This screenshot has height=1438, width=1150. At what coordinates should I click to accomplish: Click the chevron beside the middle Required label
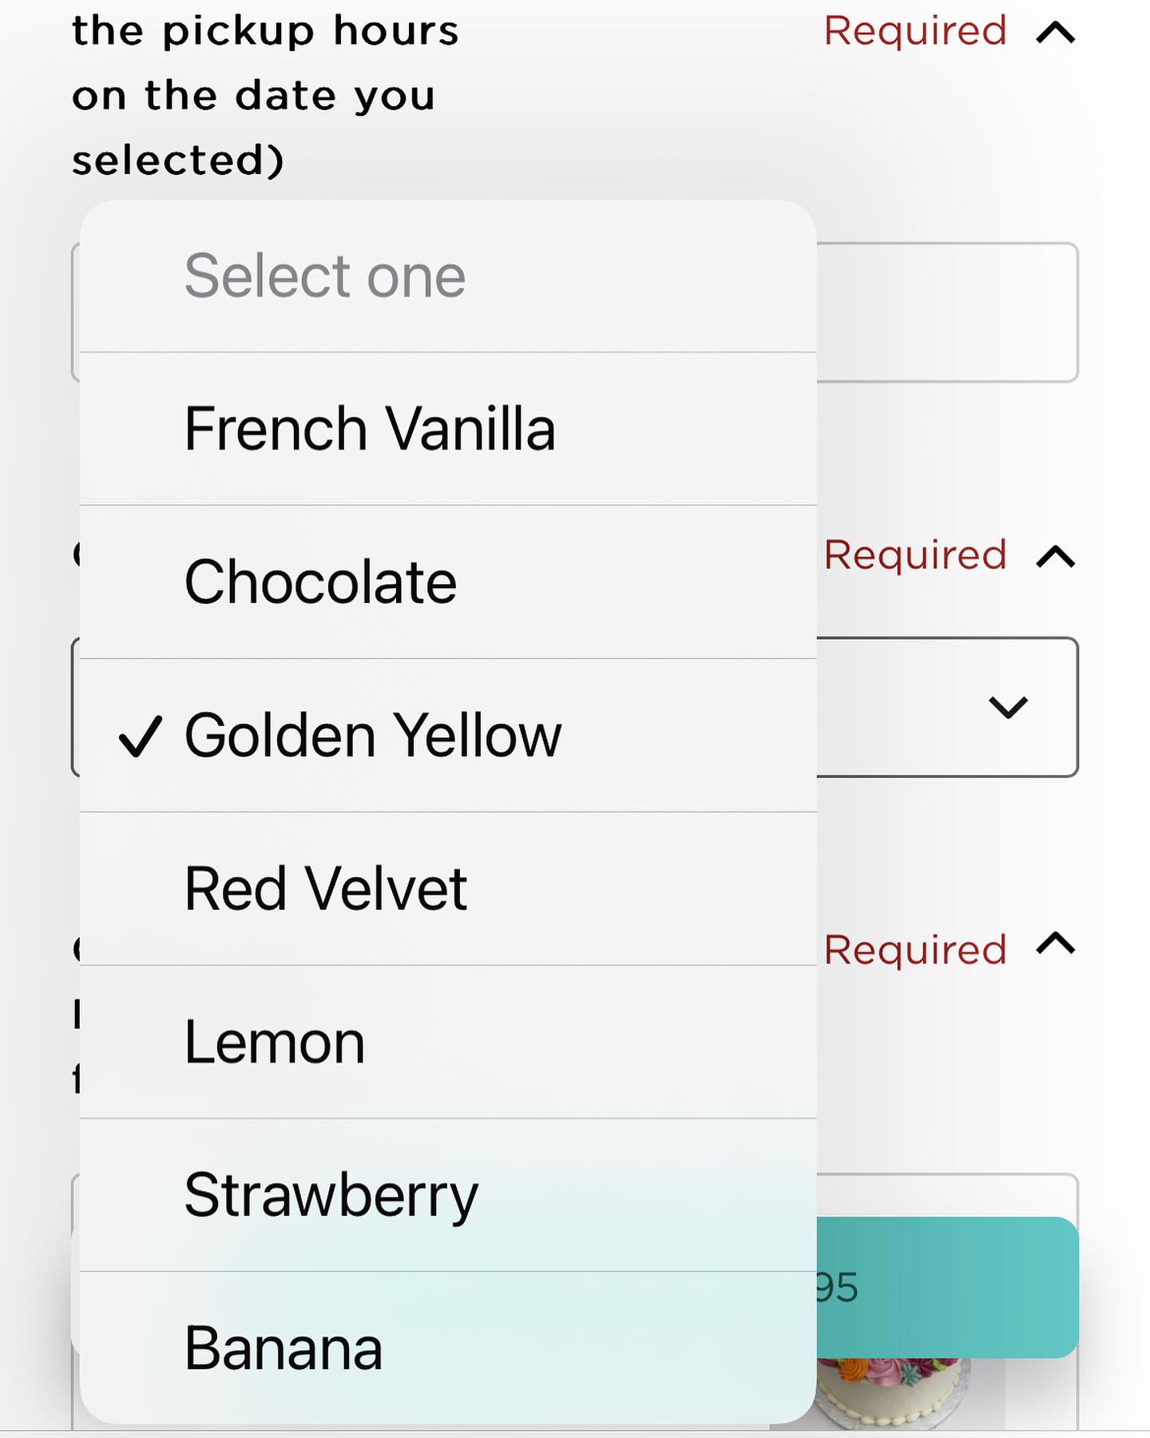click(1055, 556)
